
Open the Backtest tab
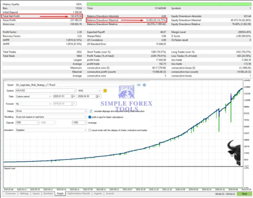(48, 193)
